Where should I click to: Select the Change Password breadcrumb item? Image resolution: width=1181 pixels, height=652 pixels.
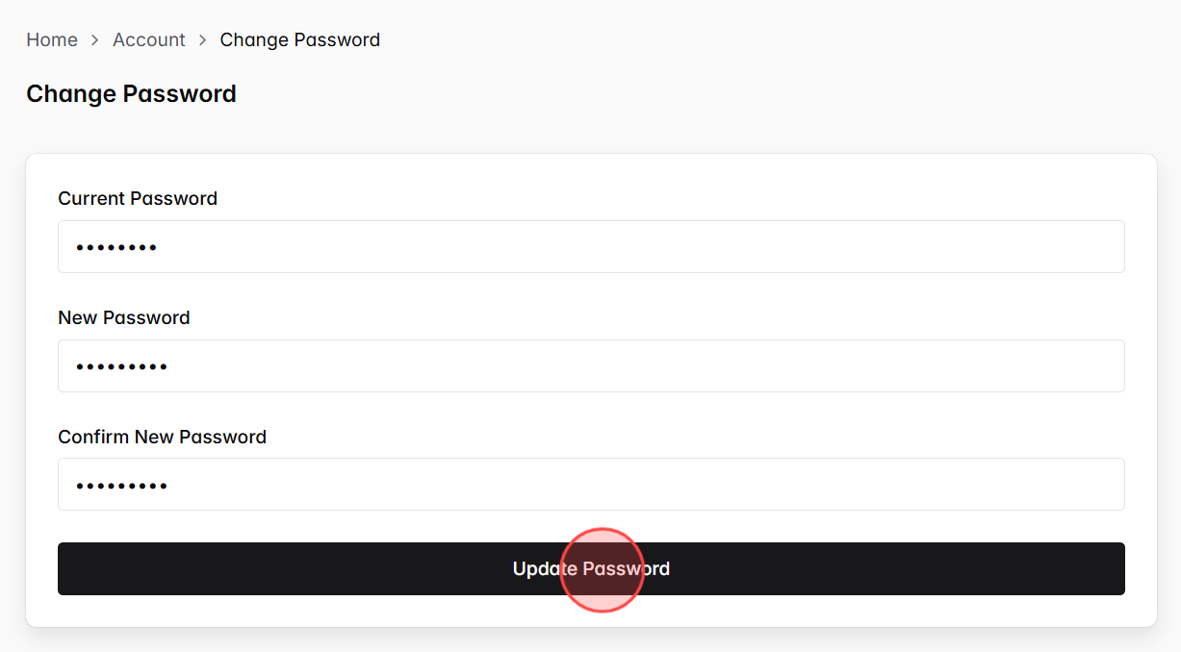[299, 39]
